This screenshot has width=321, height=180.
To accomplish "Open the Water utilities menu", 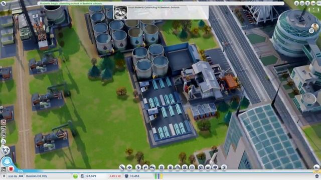I will point(145,167).
